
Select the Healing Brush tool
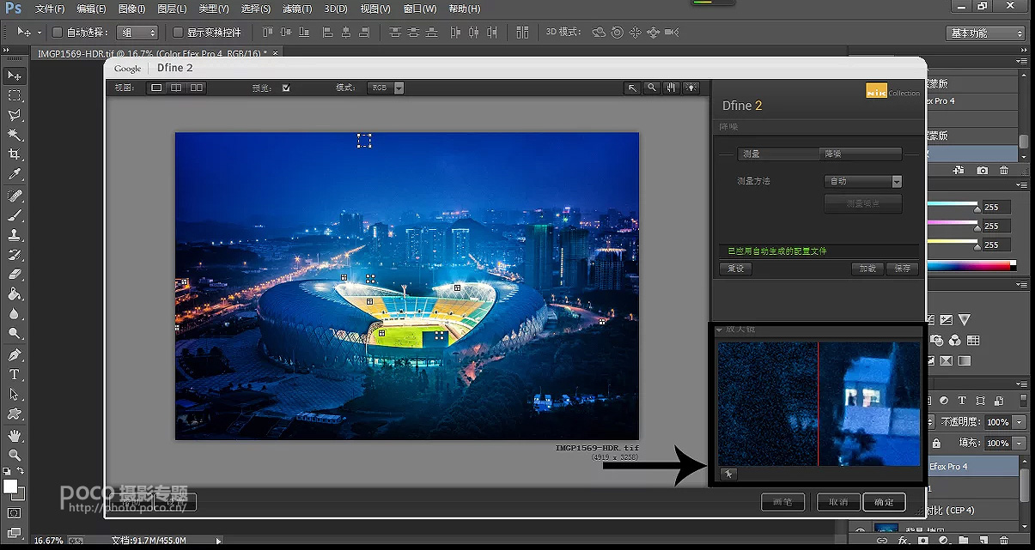tap(15, 196)
